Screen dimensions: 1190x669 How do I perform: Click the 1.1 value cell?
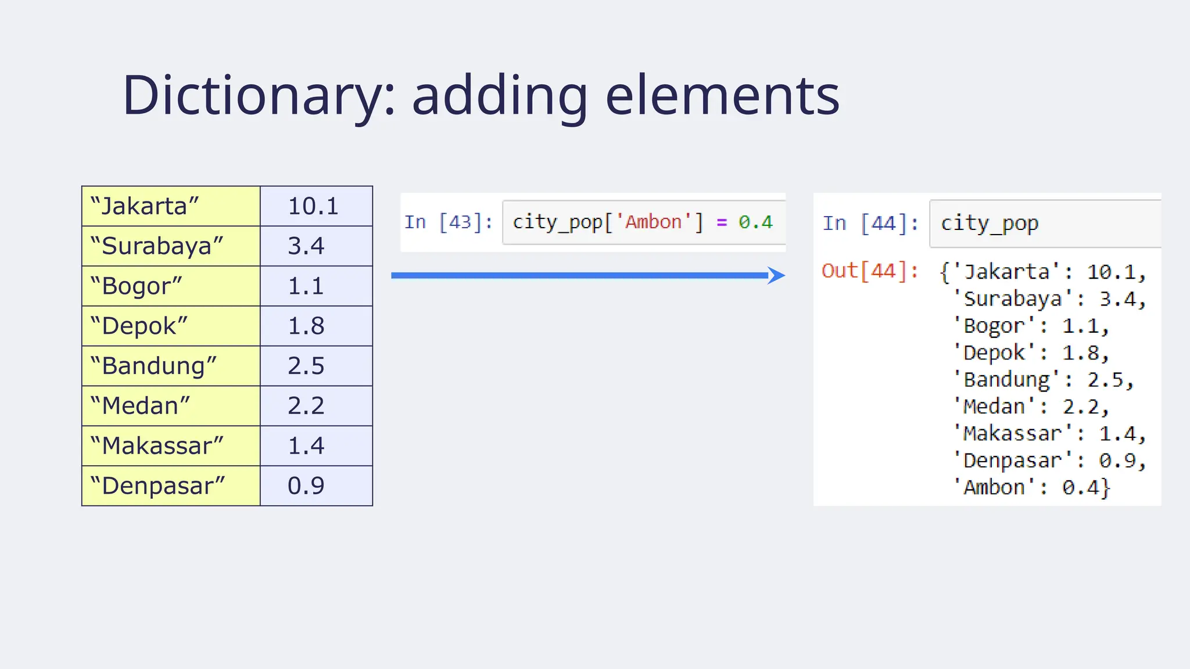[316, 286]
